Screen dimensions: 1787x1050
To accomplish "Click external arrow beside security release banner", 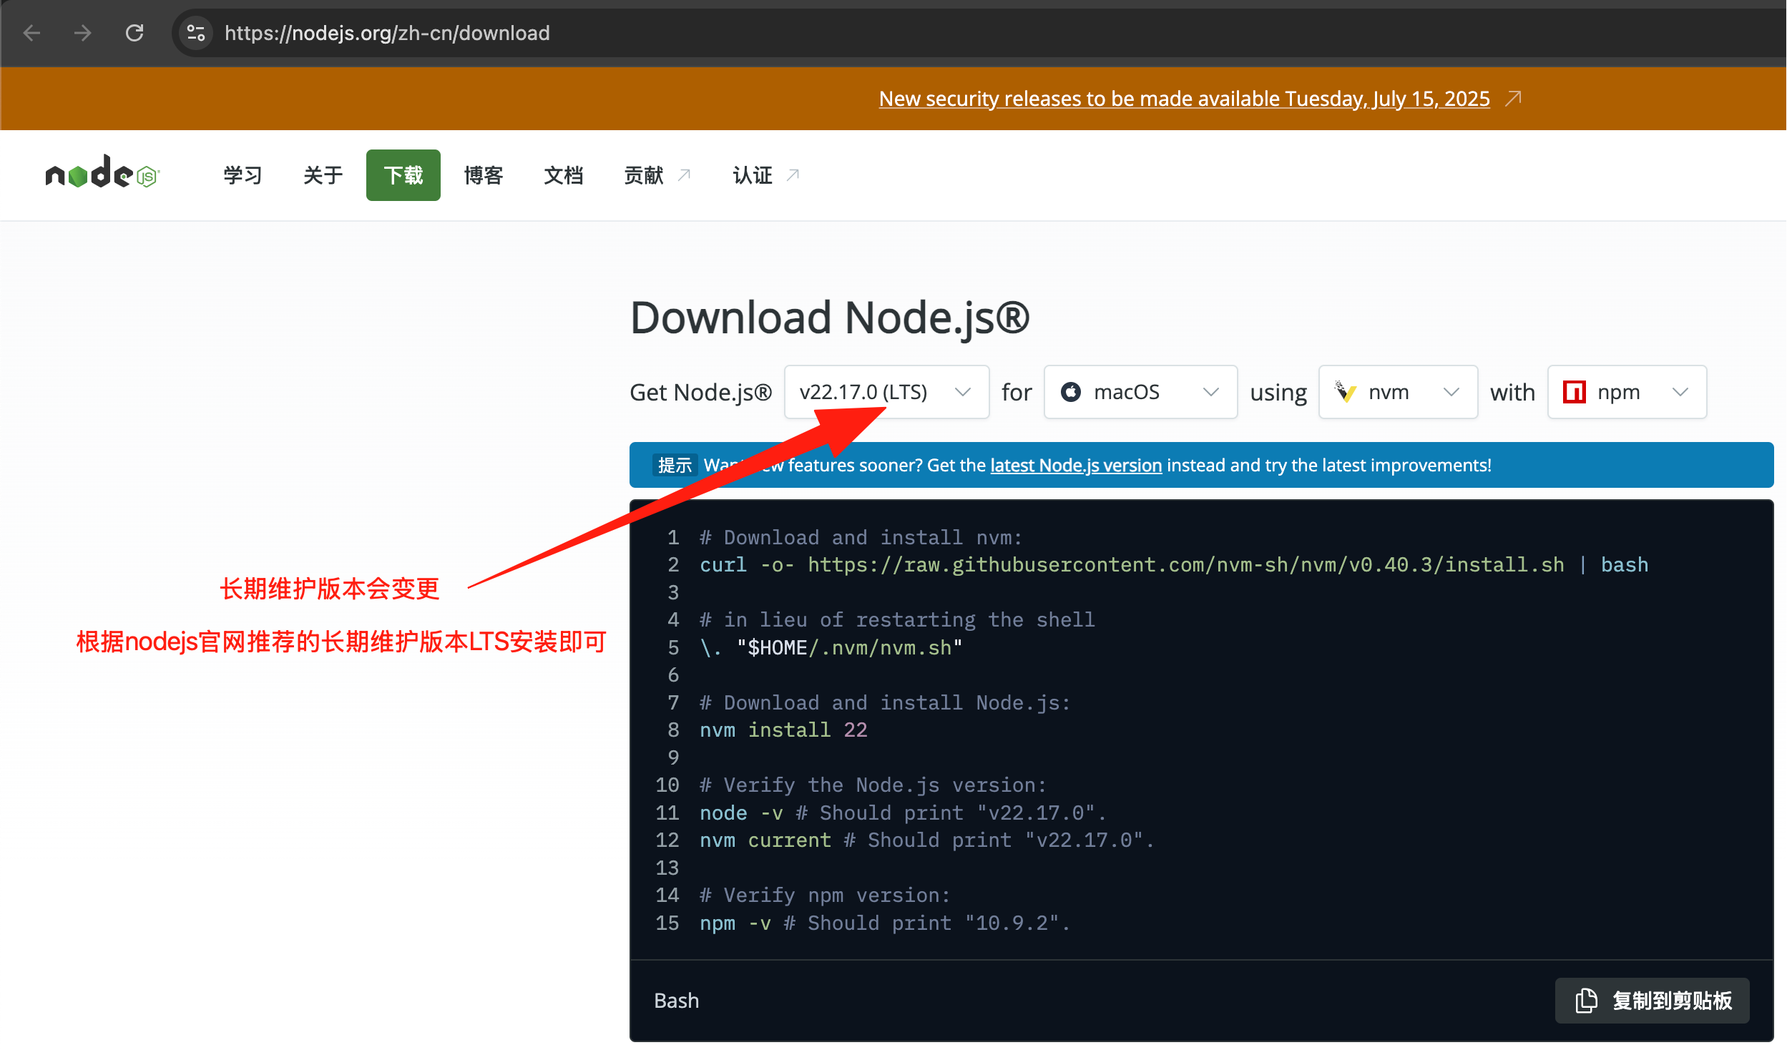I will [x=1513, y=98].
